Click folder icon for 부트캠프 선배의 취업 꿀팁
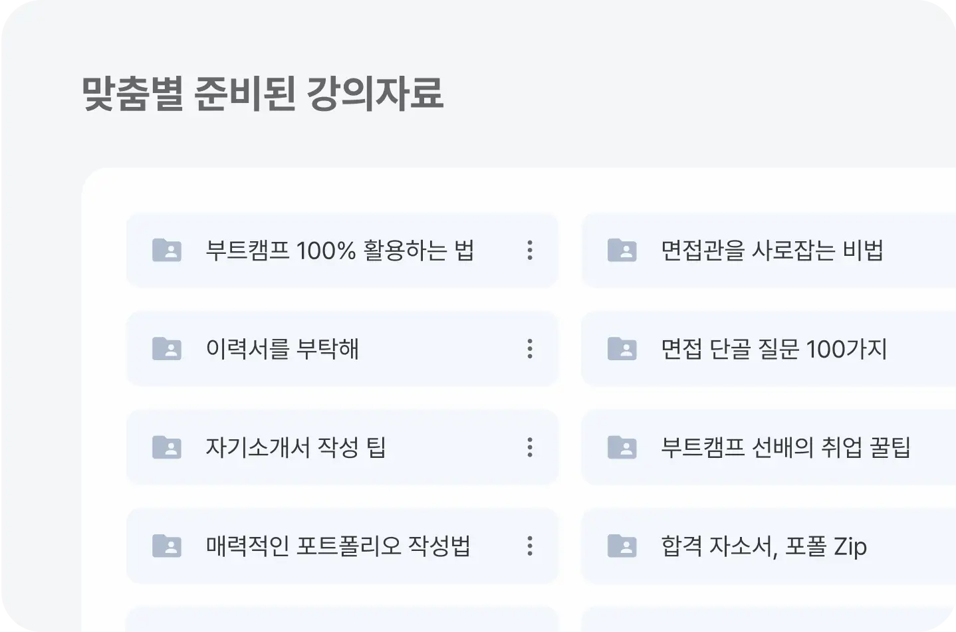 (622, 447)
